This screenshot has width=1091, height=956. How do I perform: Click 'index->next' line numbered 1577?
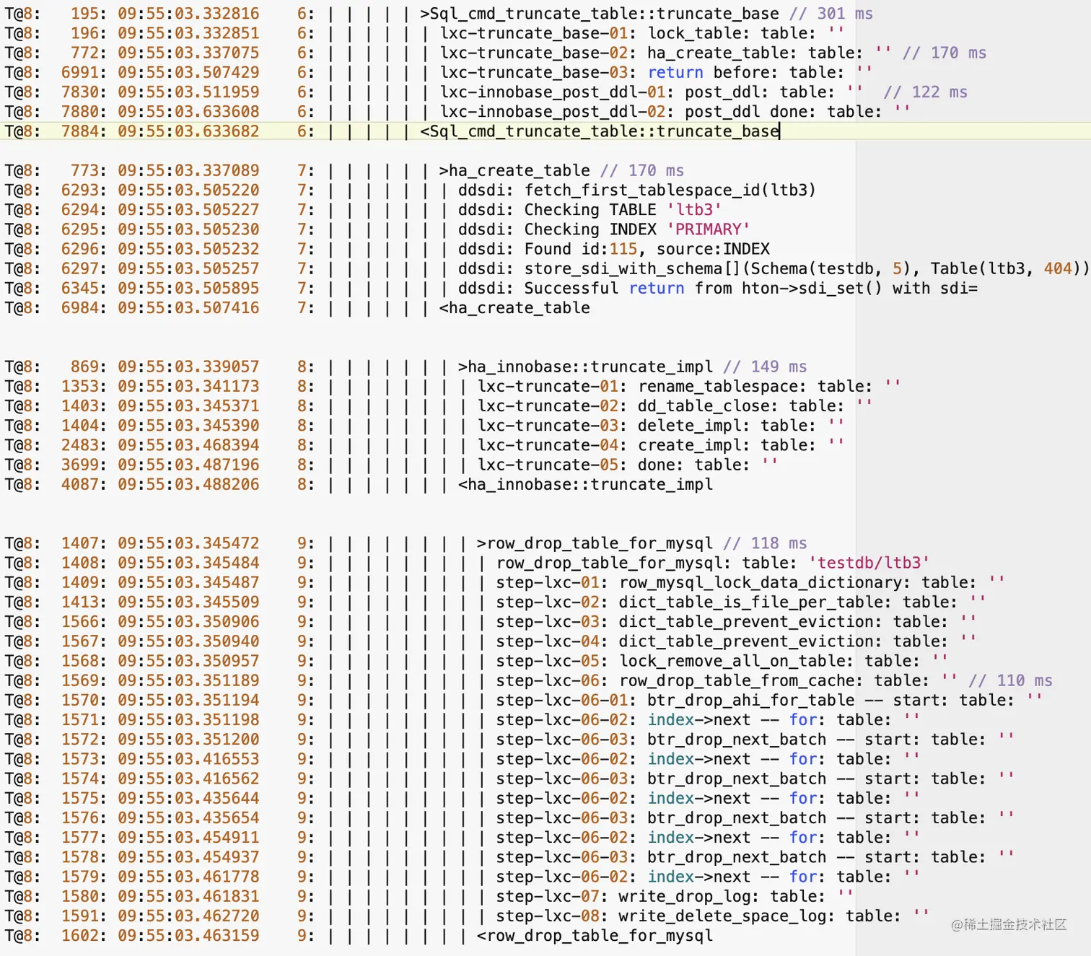[x=463, y=837]
